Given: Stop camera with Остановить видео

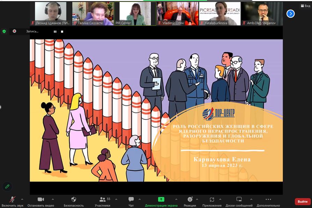Looking at the screenshot, I should pos(41,200).
